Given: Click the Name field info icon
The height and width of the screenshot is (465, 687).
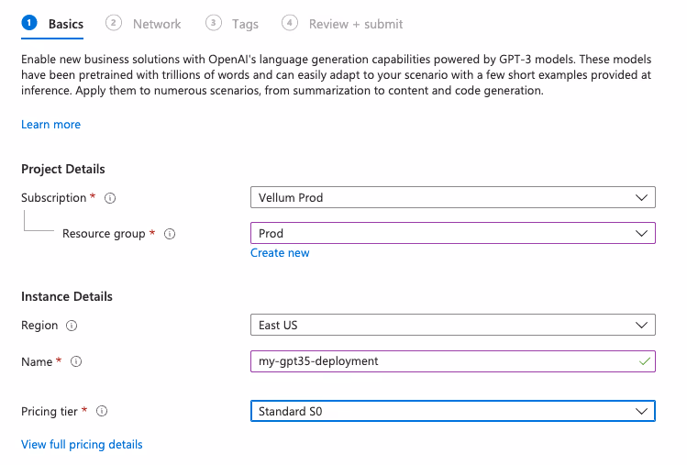Looking at the screenshot, I should (76, 361).
